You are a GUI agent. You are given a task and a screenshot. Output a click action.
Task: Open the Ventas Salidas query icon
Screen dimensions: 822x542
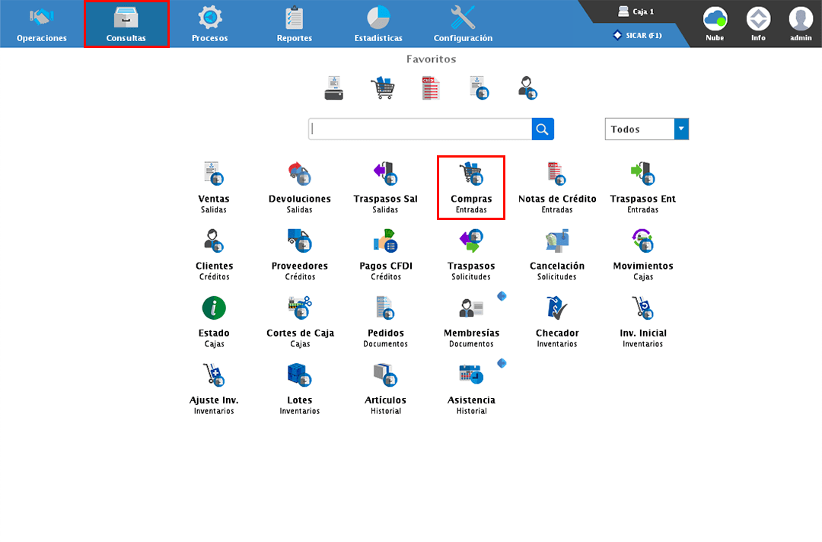coord(214,175)
